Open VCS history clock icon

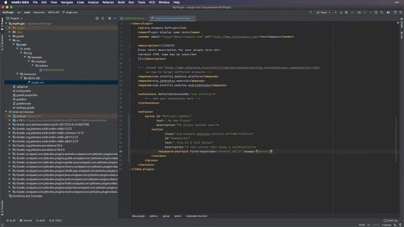[376, 13]
